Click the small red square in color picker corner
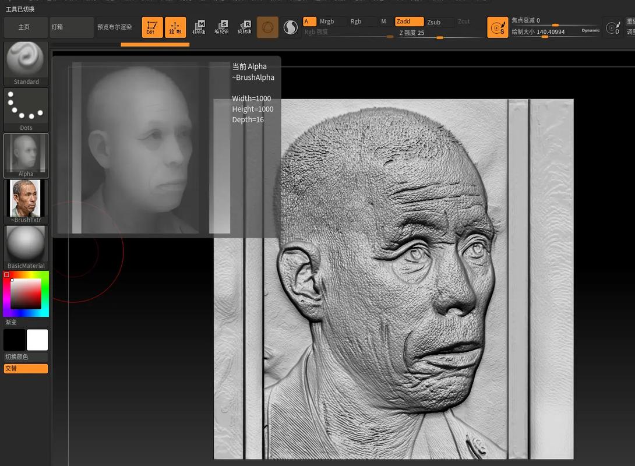This screenshot has width=635, height=466. 7,275
